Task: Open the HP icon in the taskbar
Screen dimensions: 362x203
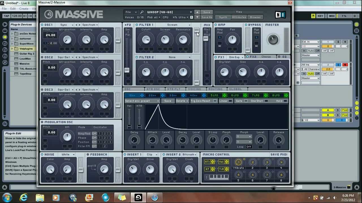Action: 73,197
